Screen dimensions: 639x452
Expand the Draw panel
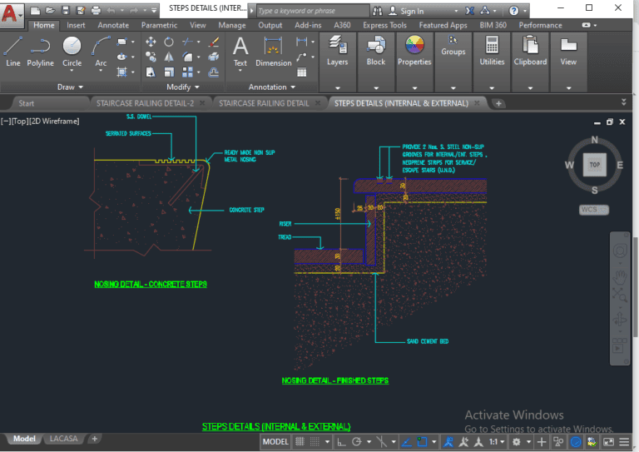tap(70, 87)
